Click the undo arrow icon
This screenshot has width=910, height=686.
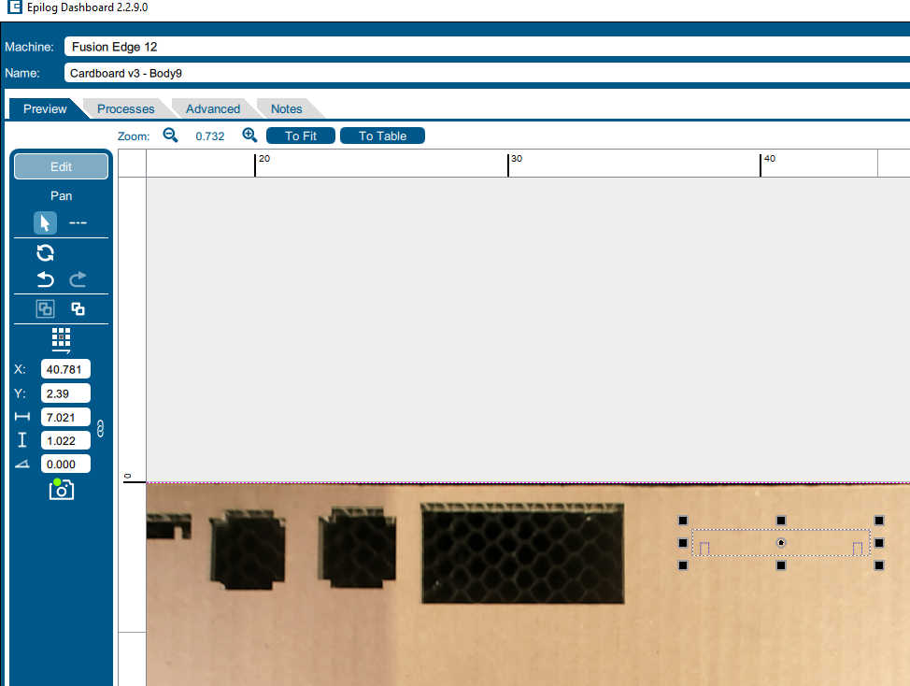45,279
